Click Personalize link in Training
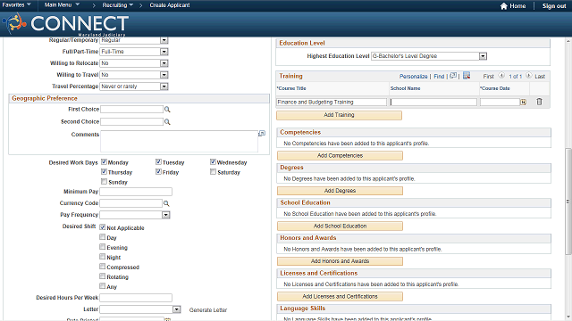The width and height of the screenshot is (572, 321). (413, 77)
